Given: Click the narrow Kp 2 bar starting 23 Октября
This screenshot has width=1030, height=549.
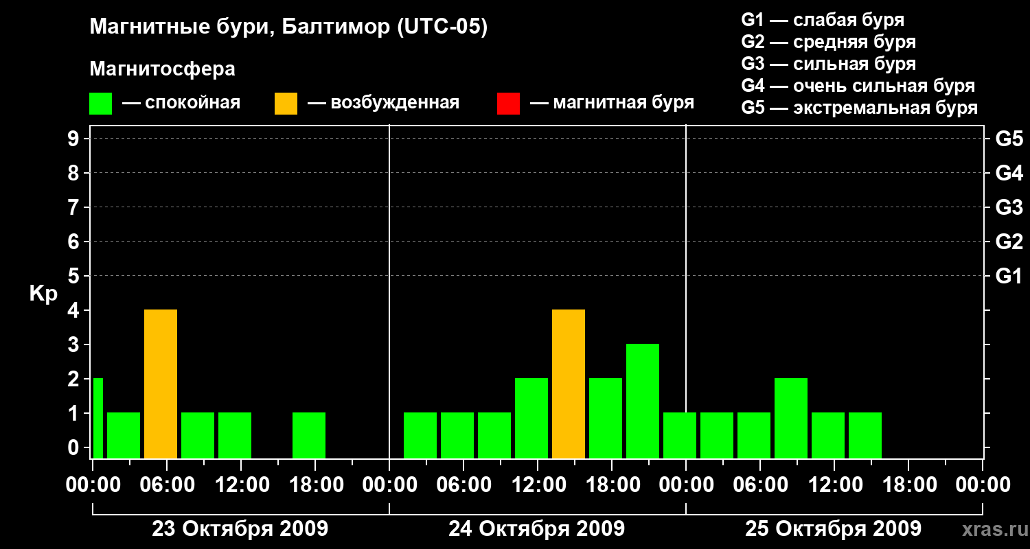Looking at the screenshot, I should [98, 418].
